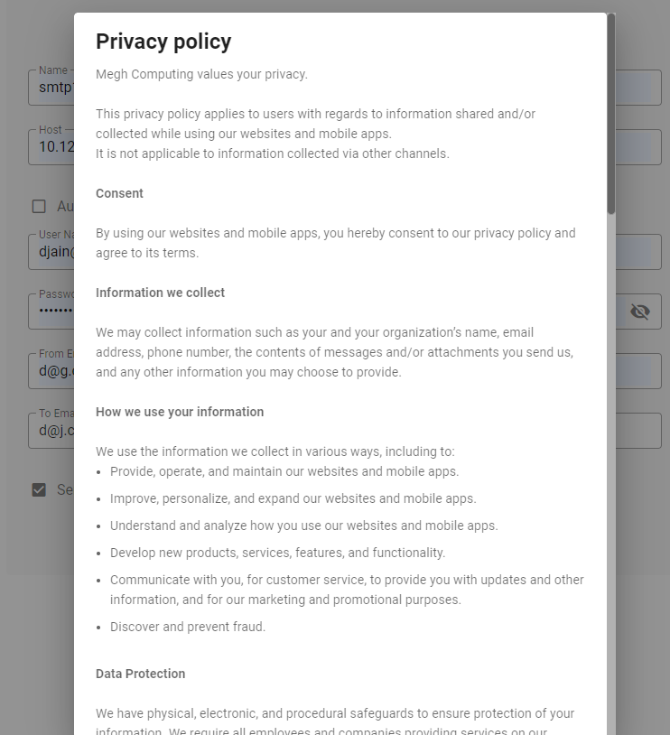Click the crossed-out eye icon beside Password

click(640, 311)
